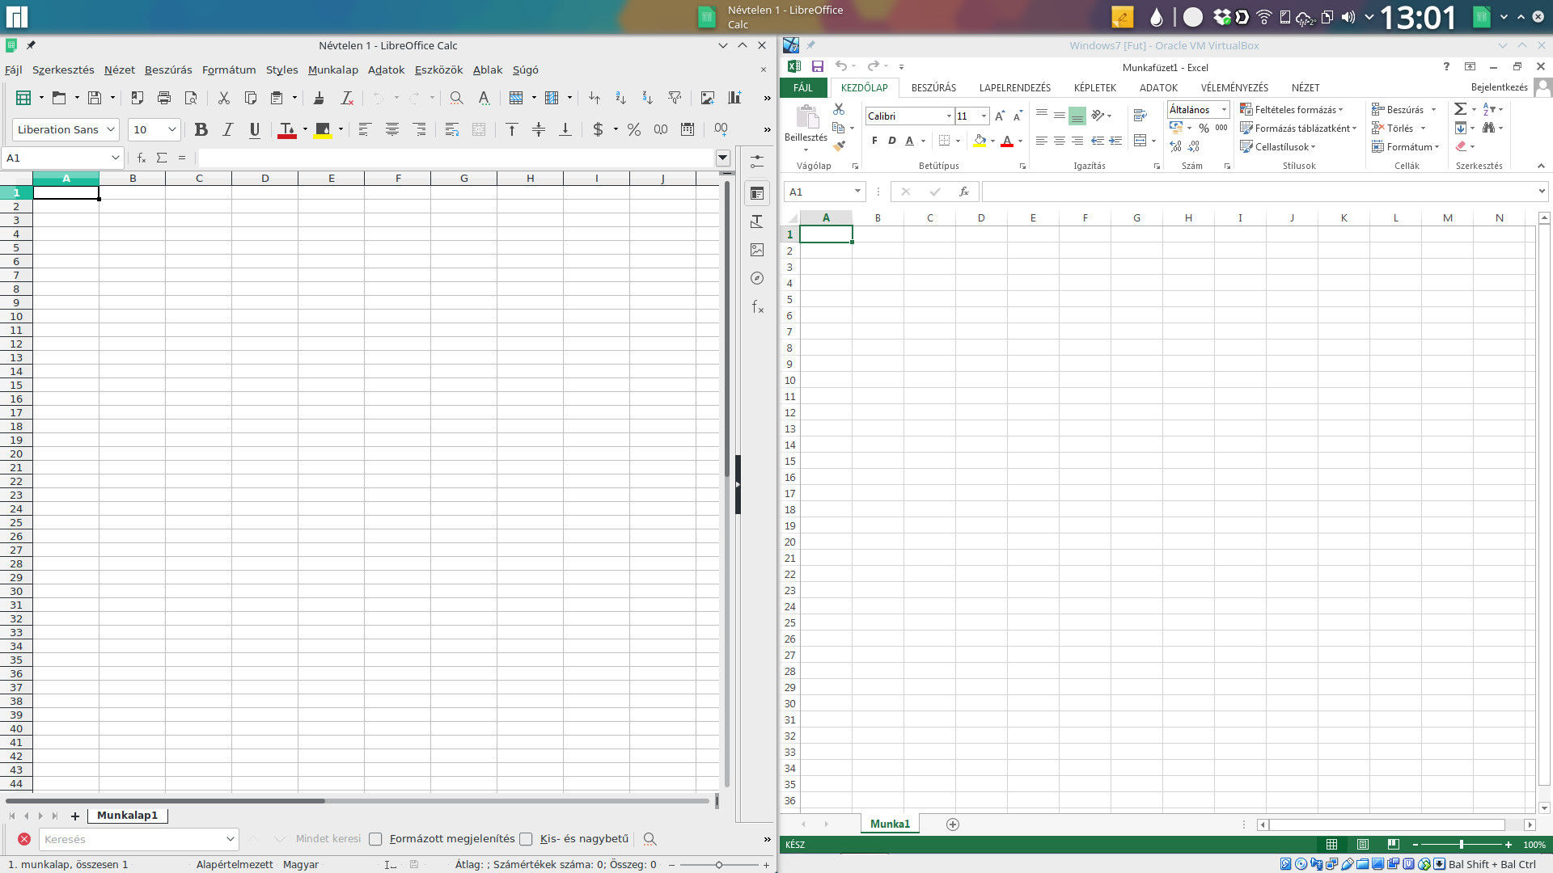Click Increase Font Size icon in Excel ribbon
Image resolution: width=1553 pixels, height=873 pixels.
1000,116
